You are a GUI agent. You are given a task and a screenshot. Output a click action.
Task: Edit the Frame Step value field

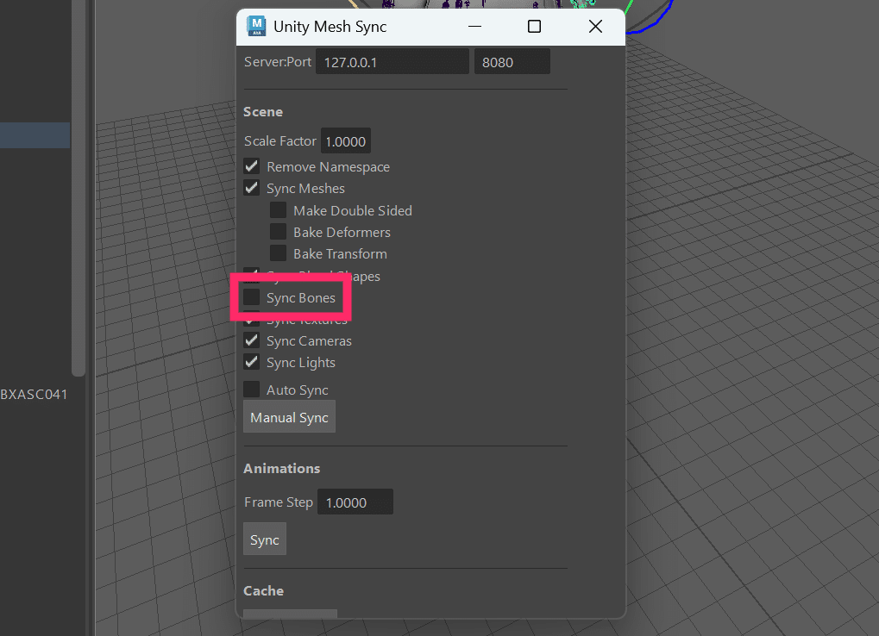355,501
